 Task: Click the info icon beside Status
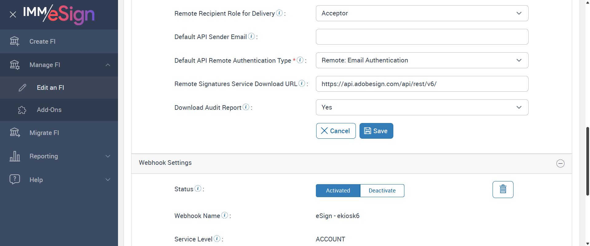(198, 188)
